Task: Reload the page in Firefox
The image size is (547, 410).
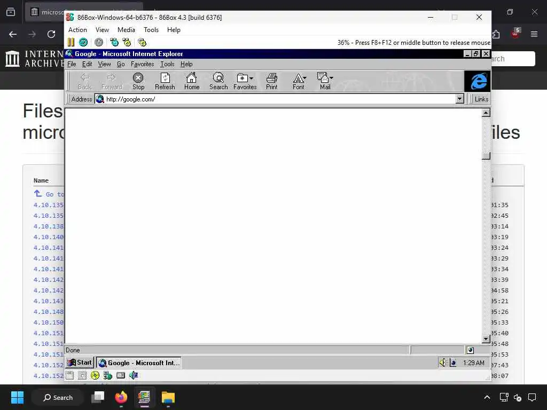Action: coord(51,34)
